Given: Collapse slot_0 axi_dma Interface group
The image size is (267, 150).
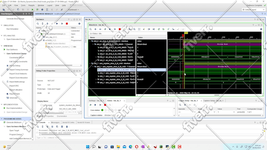Looking at the screenshot, I should (90, 41).
